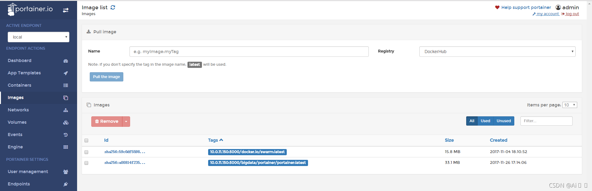The image size is (592, 191).
Task: Show All images filter
Action: pos(472,121)
